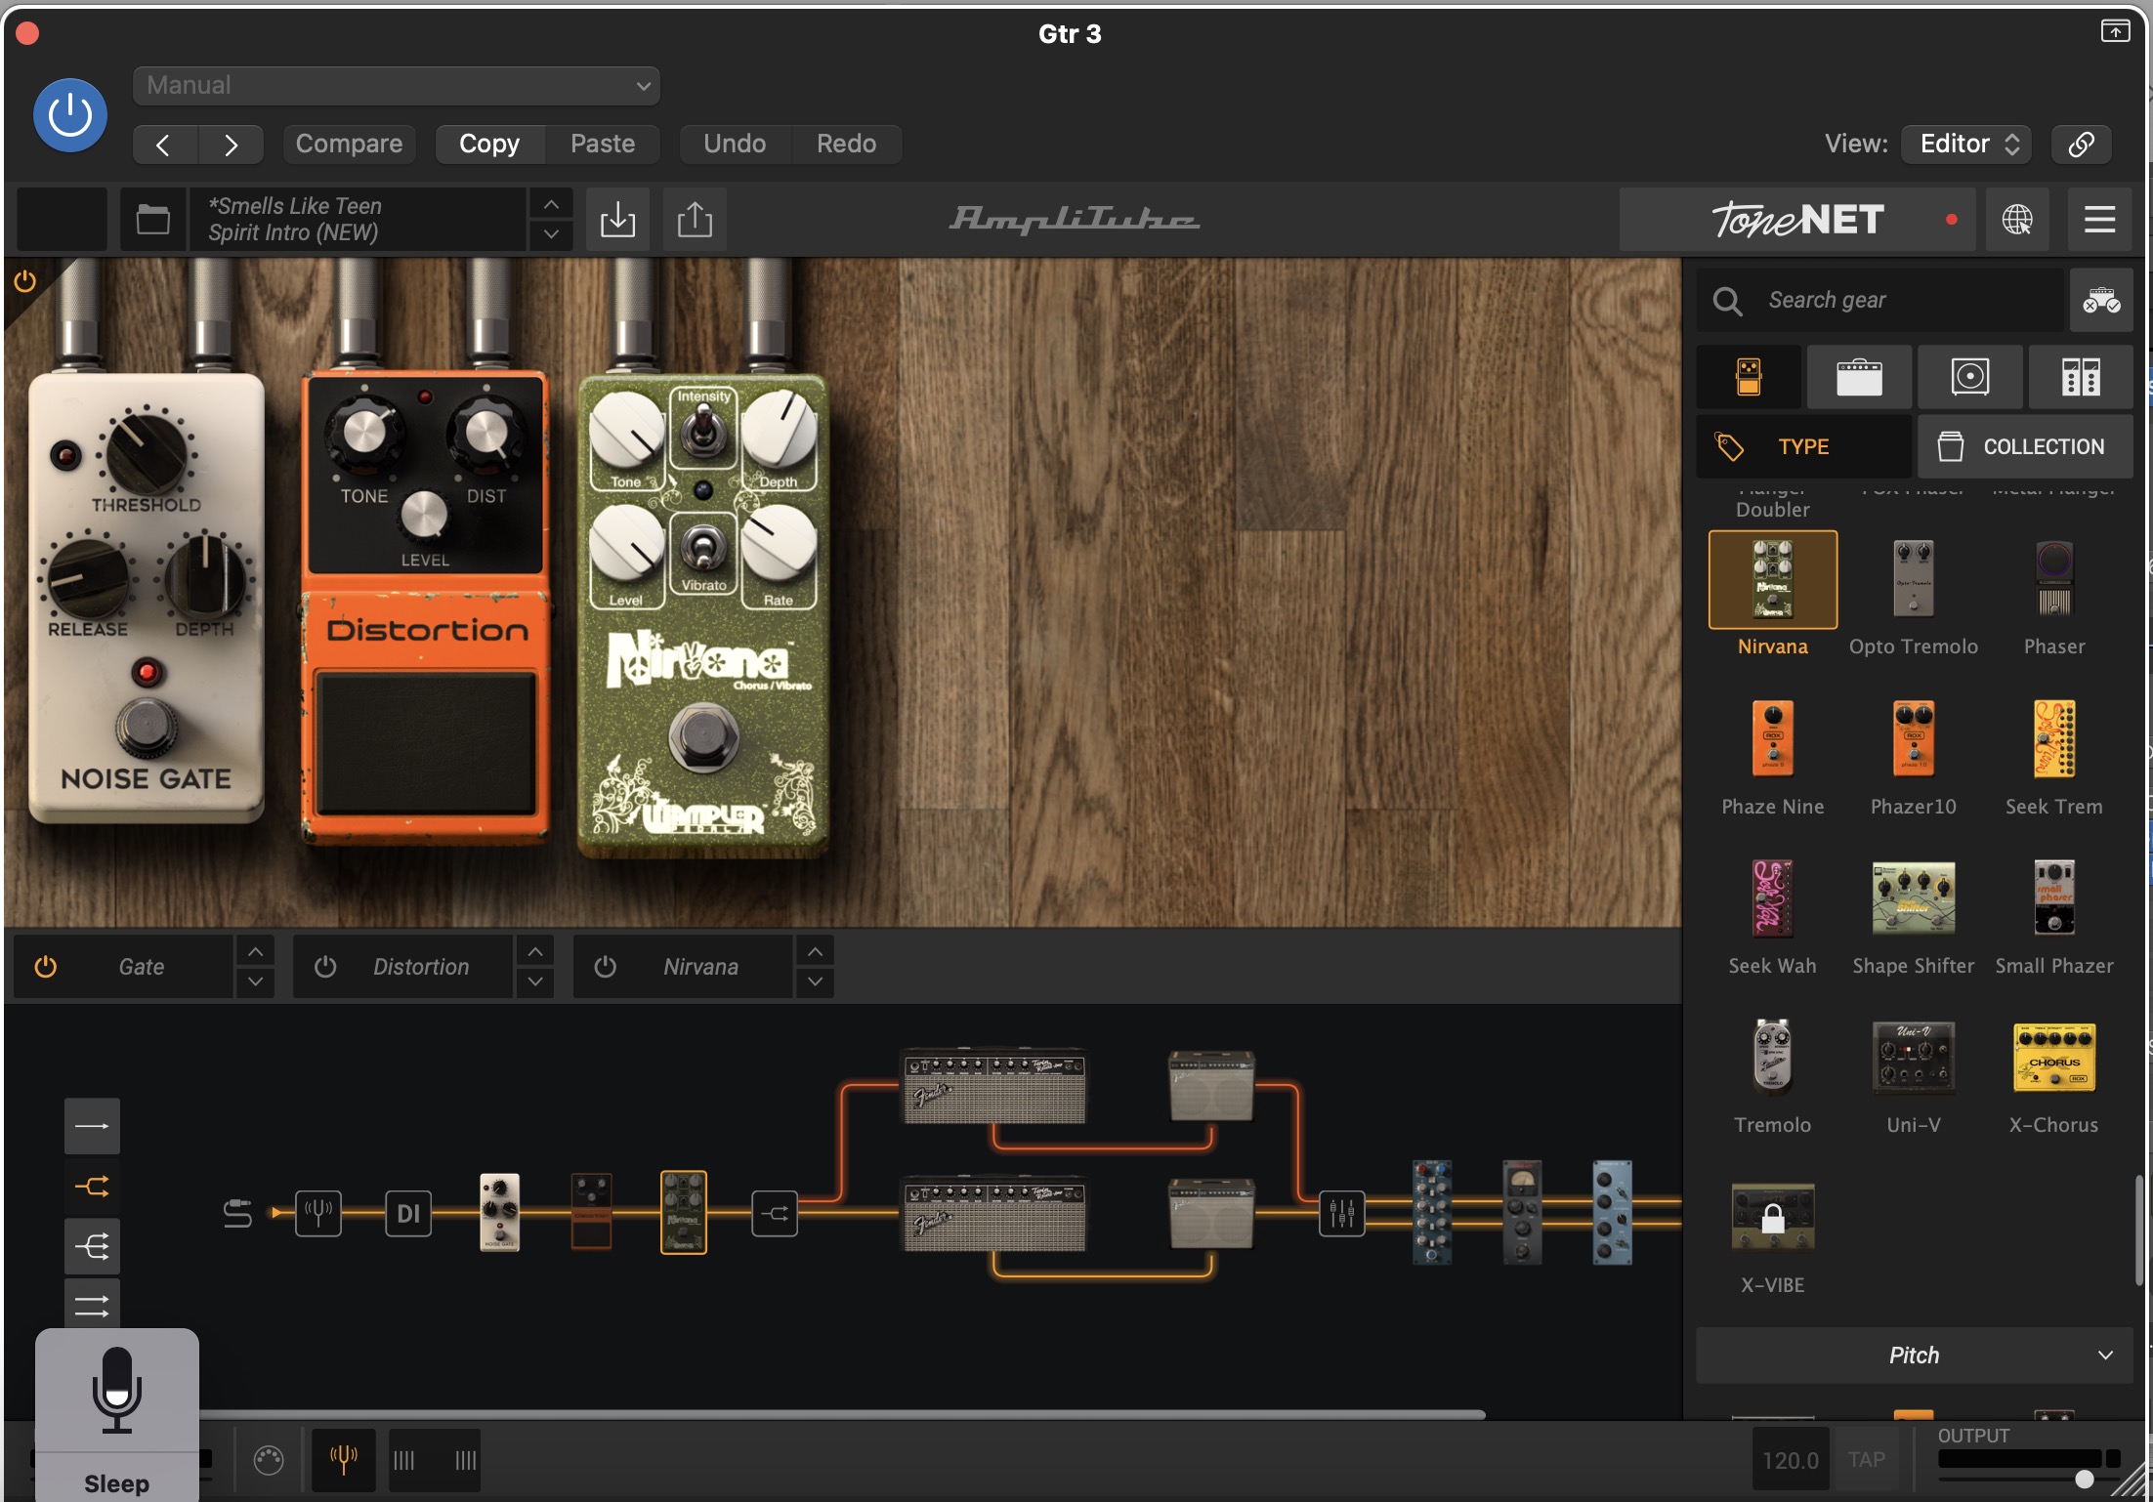The width and height of the screenshot is (2153, 1502).
Task: Click the TAP tempo button
Action: point(1866,1460)
